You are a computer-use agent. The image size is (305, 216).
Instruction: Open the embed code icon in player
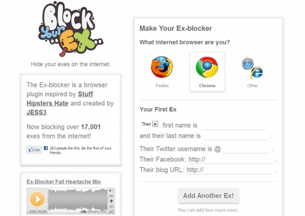pyautogui.click(x=111, y=206)
